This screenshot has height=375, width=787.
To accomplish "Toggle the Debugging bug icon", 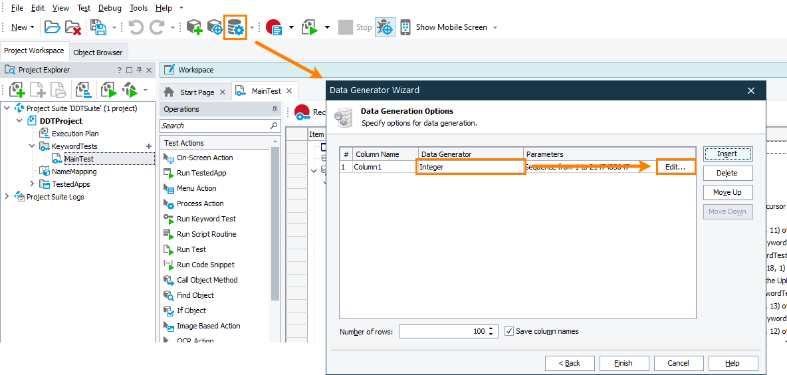I will tap(385, 27).
